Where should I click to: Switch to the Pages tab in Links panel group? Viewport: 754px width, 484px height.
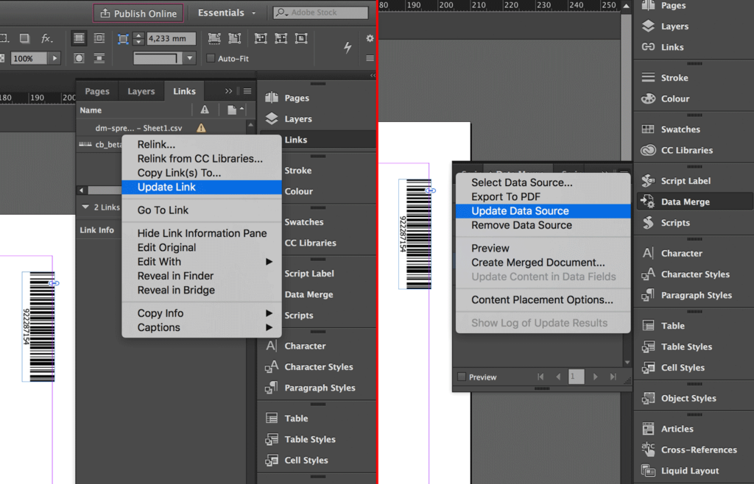[97, 91]
